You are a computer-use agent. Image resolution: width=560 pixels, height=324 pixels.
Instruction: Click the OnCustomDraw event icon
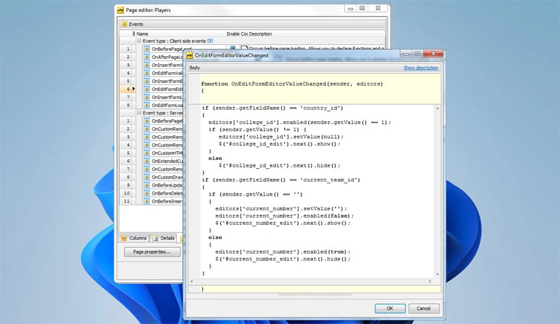(x=147, y=177)
